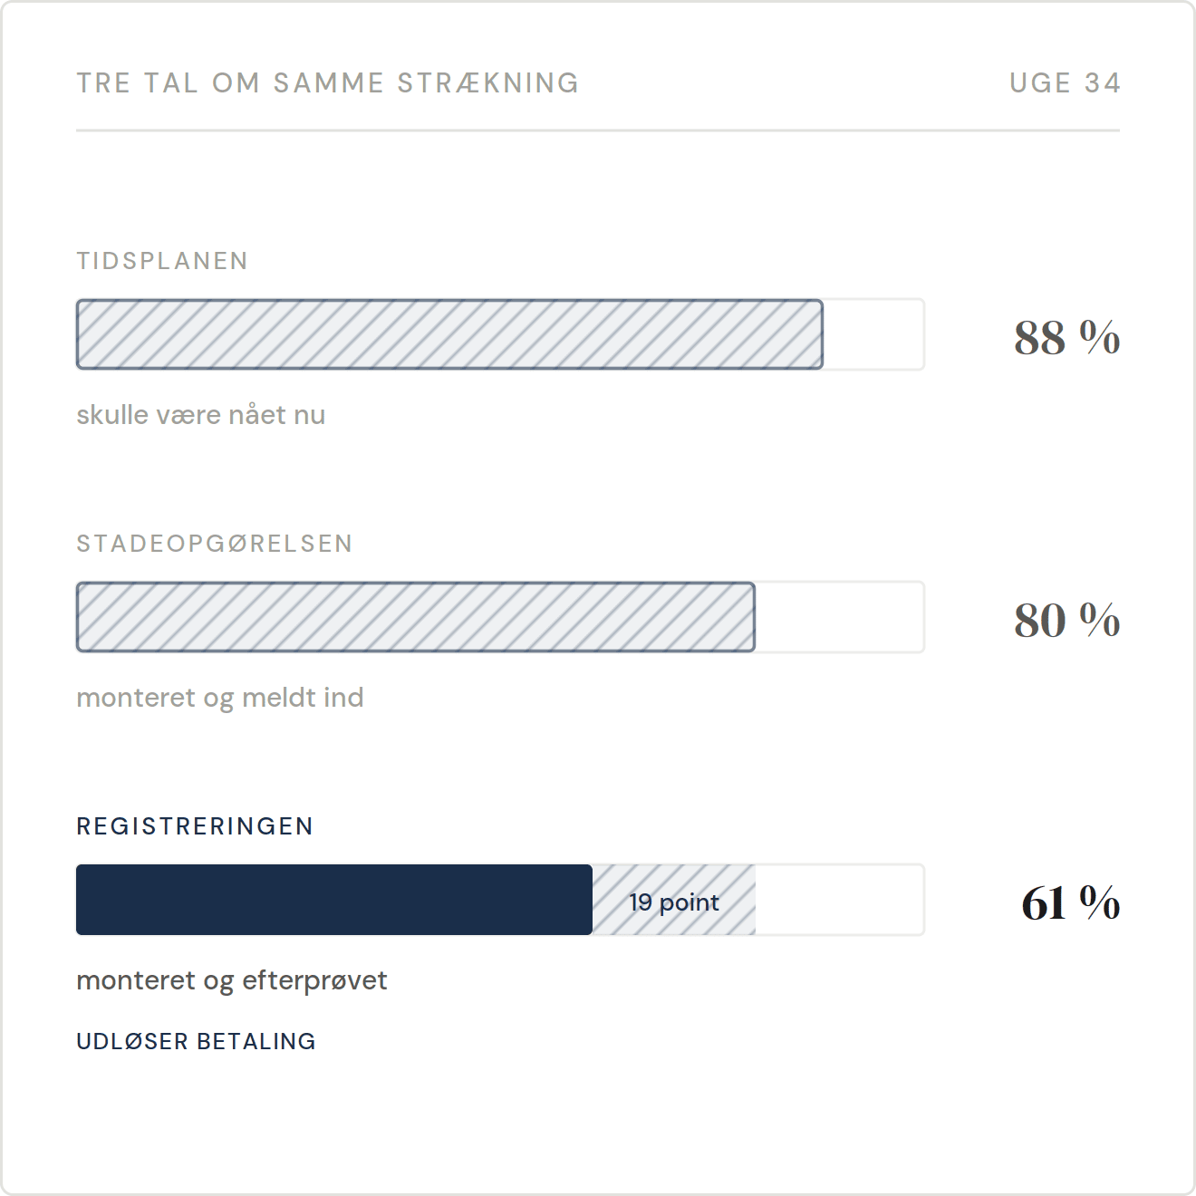Select the 80 % value

[x=1066, y=620]
